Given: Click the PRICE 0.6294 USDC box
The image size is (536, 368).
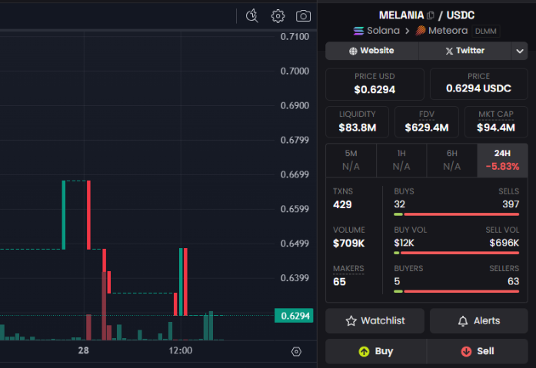Looking at the screenshot, I should [x=478, y=84].
